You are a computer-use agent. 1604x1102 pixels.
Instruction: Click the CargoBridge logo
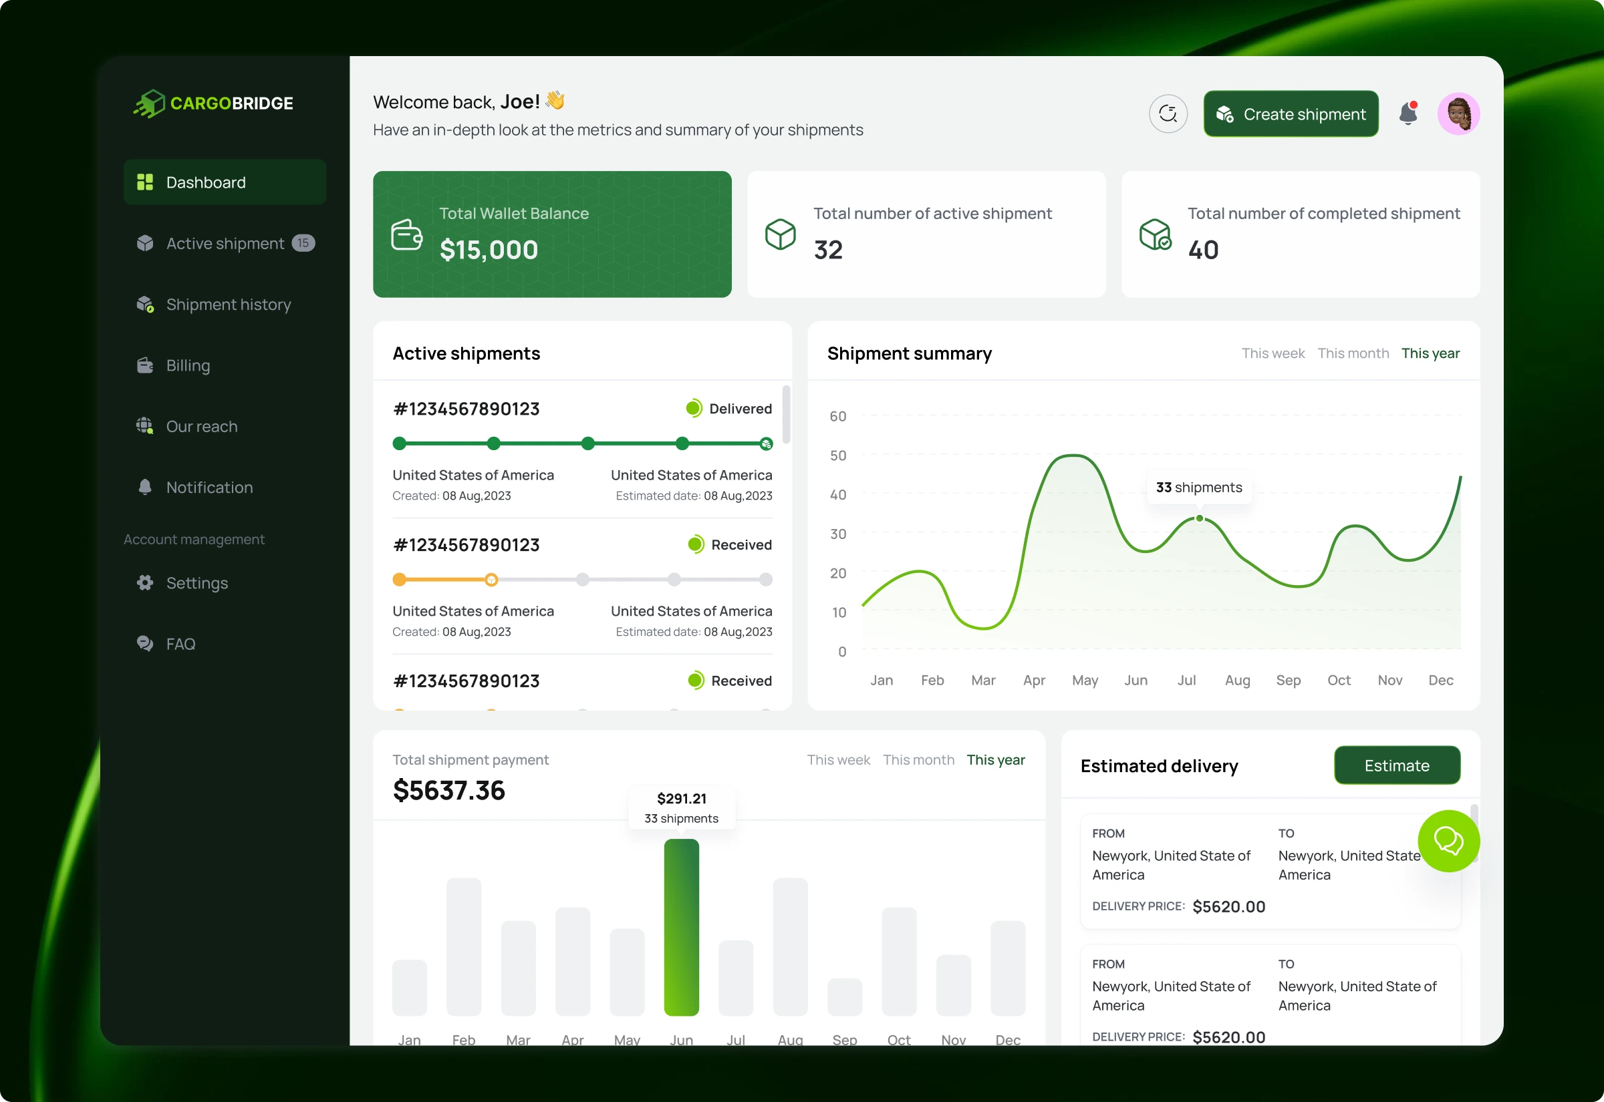[213, 104]
